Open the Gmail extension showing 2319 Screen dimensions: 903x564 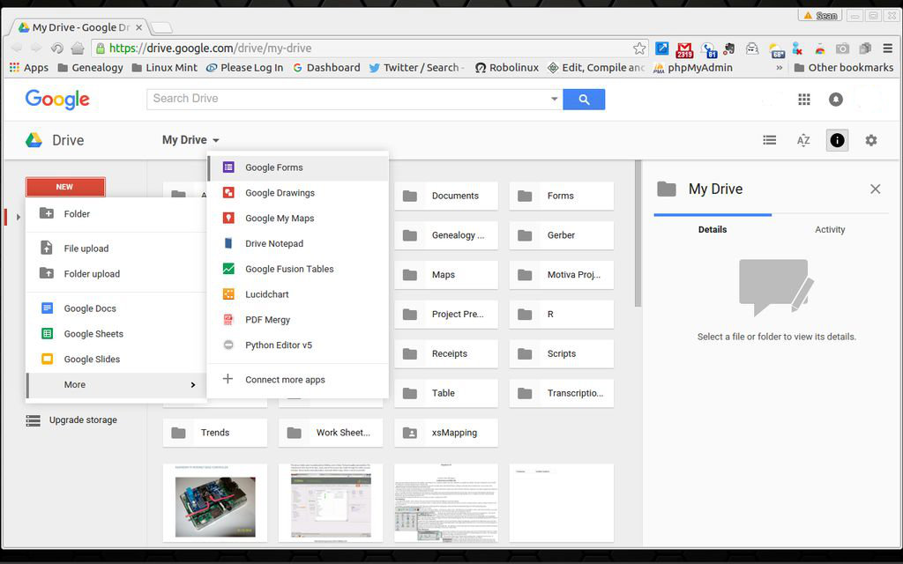point(684,49)
